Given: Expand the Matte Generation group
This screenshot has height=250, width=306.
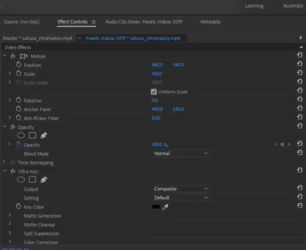Looking at the screenshot, I should point(10,215).
